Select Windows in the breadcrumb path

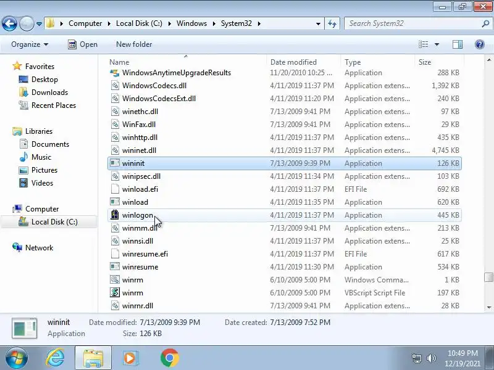pos(191,23)
